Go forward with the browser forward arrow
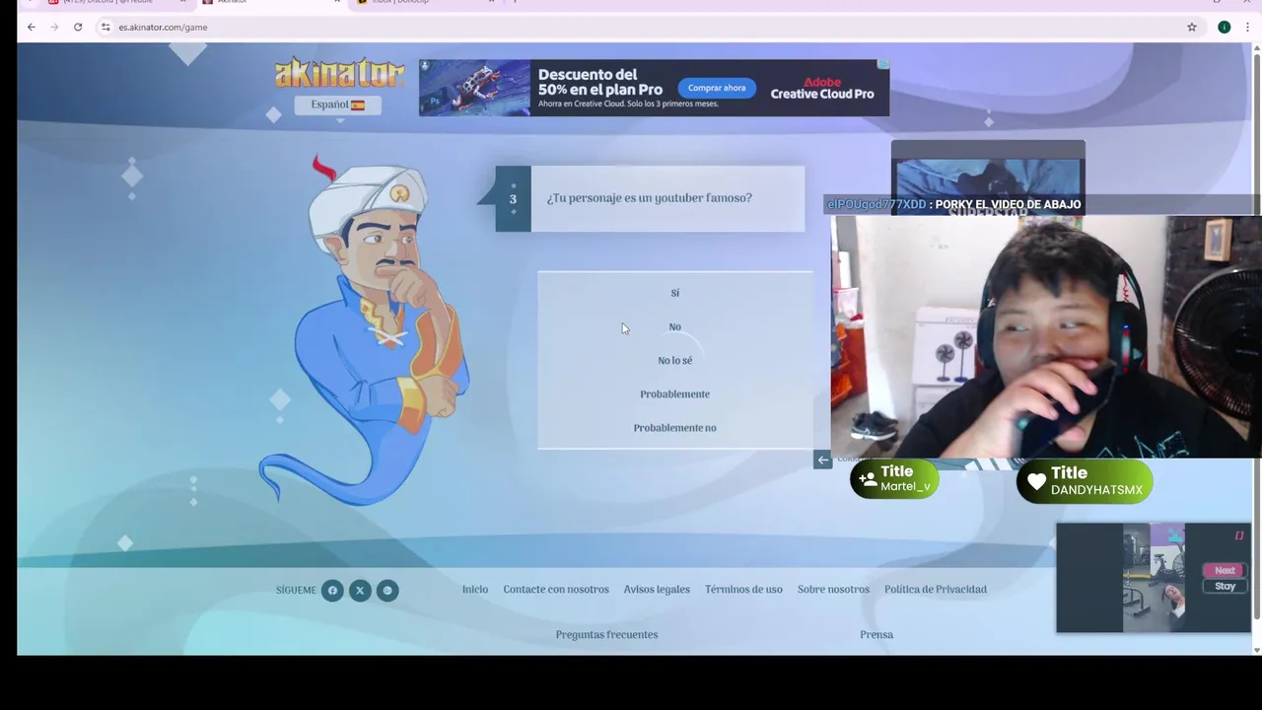Image resolution: width=1262 pixels, height=710 pixels. click(x=54, y=27)
